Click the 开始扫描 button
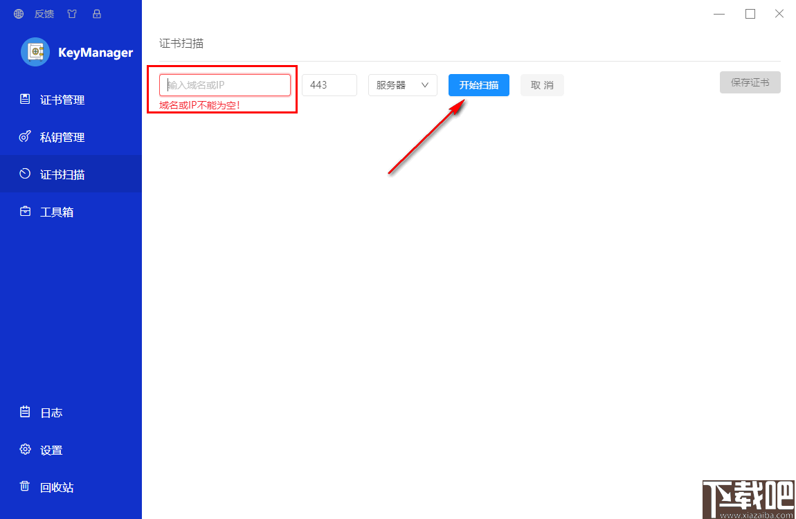The width and height of the screenshot is (796, 519). 478,84
